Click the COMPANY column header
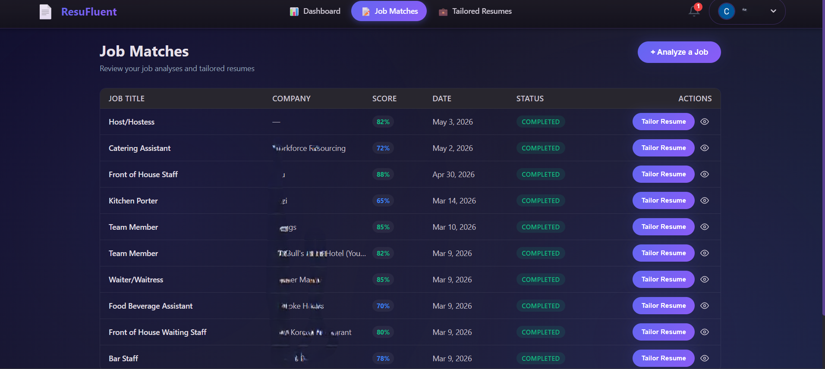 pos(291,99)
